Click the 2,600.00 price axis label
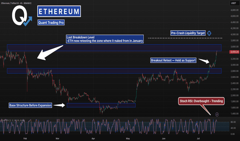 (235, 77)
